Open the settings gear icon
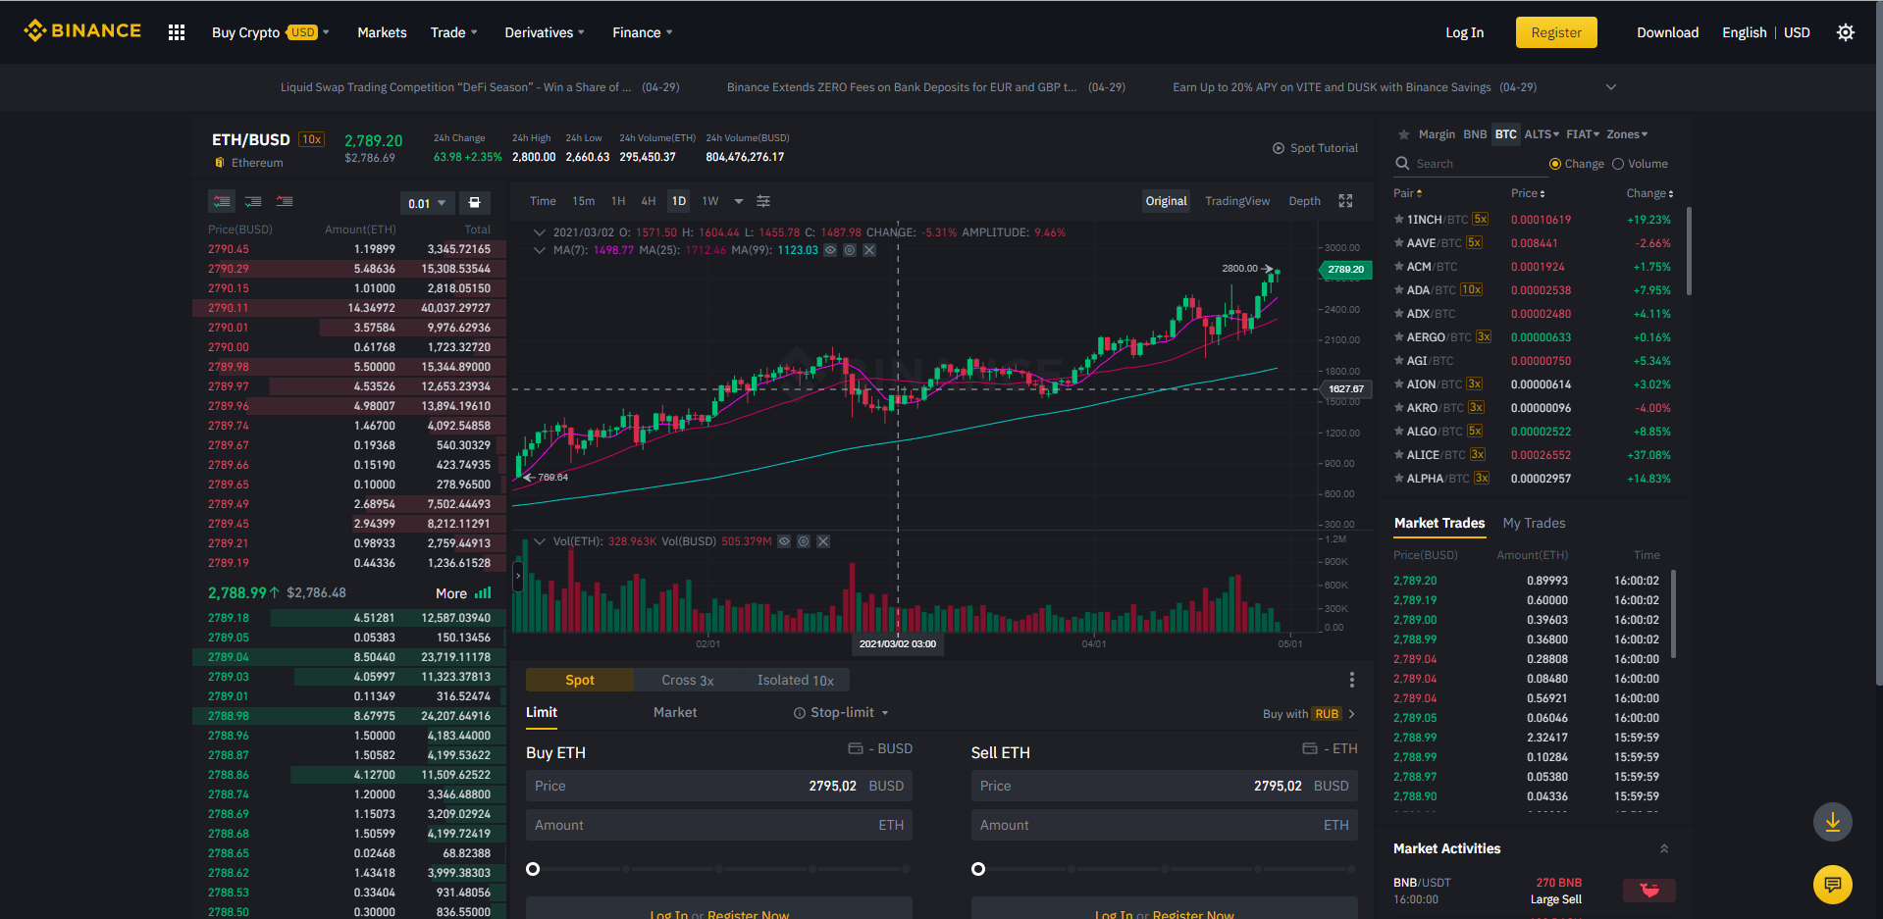1883x919 pixels. [1846, 32]
